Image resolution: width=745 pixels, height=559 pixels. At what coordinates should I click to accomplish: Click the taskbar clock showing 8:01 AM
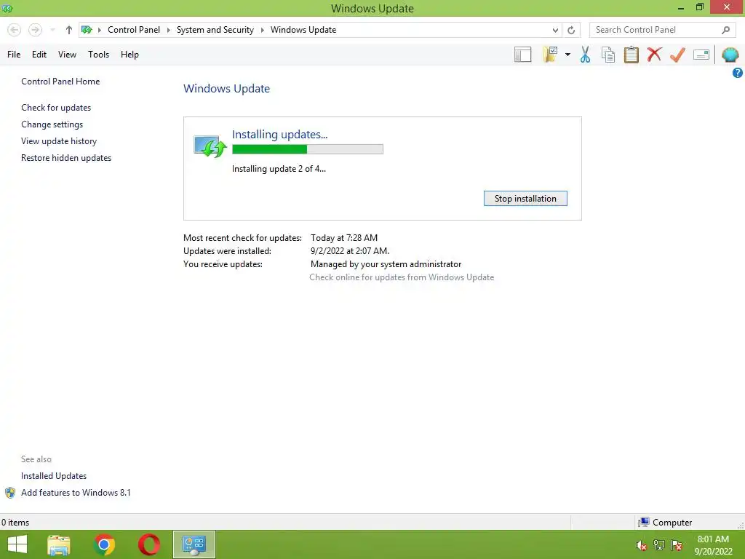[x=713, y=544]
